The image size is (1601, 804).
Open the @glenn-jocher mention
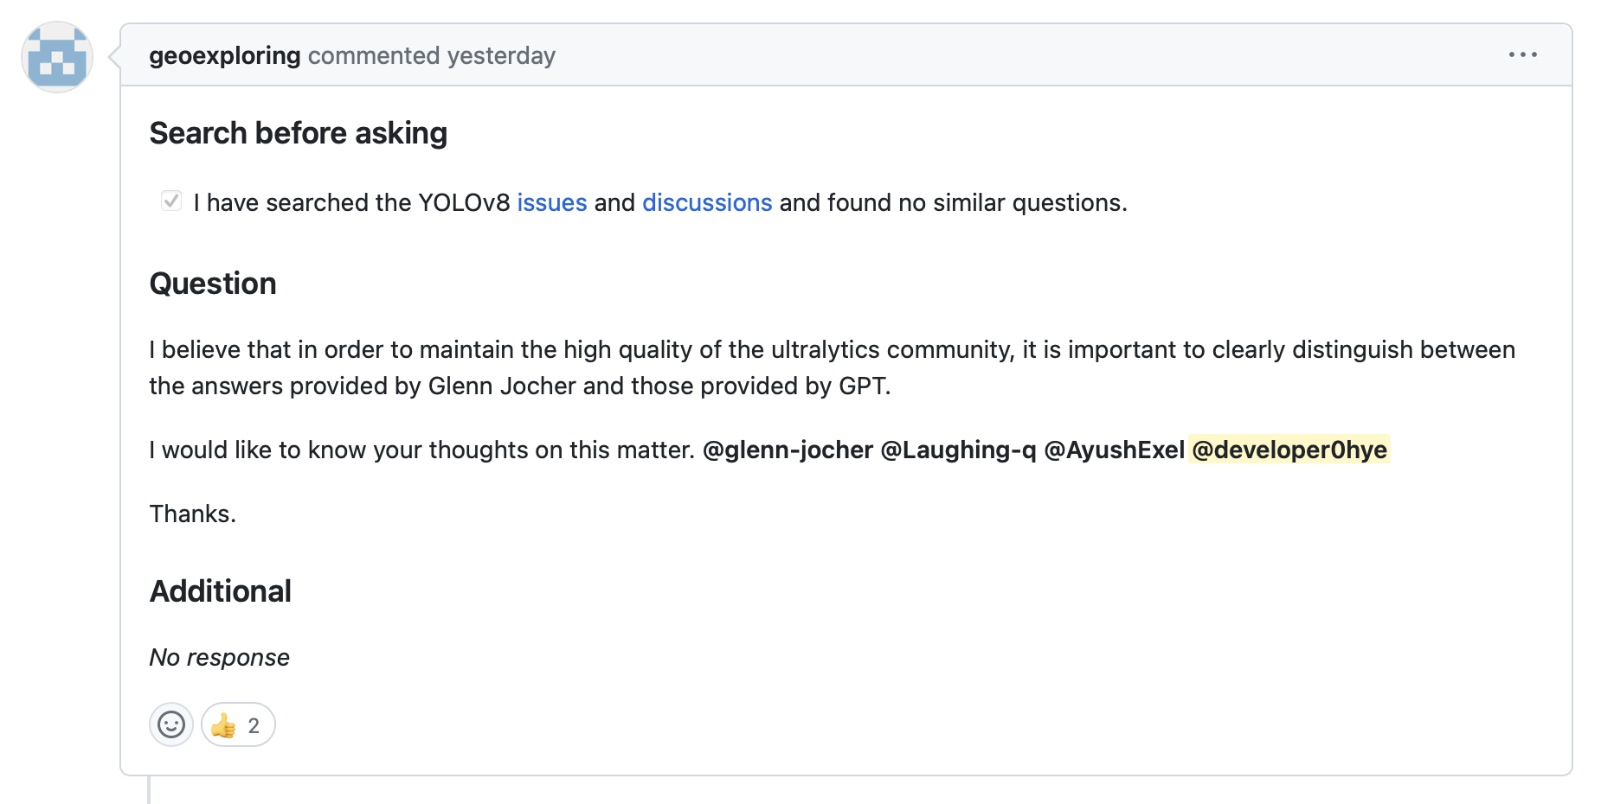788,450
